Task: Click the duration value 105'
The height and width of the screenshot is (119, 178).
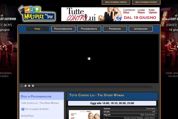Action: 153,112
